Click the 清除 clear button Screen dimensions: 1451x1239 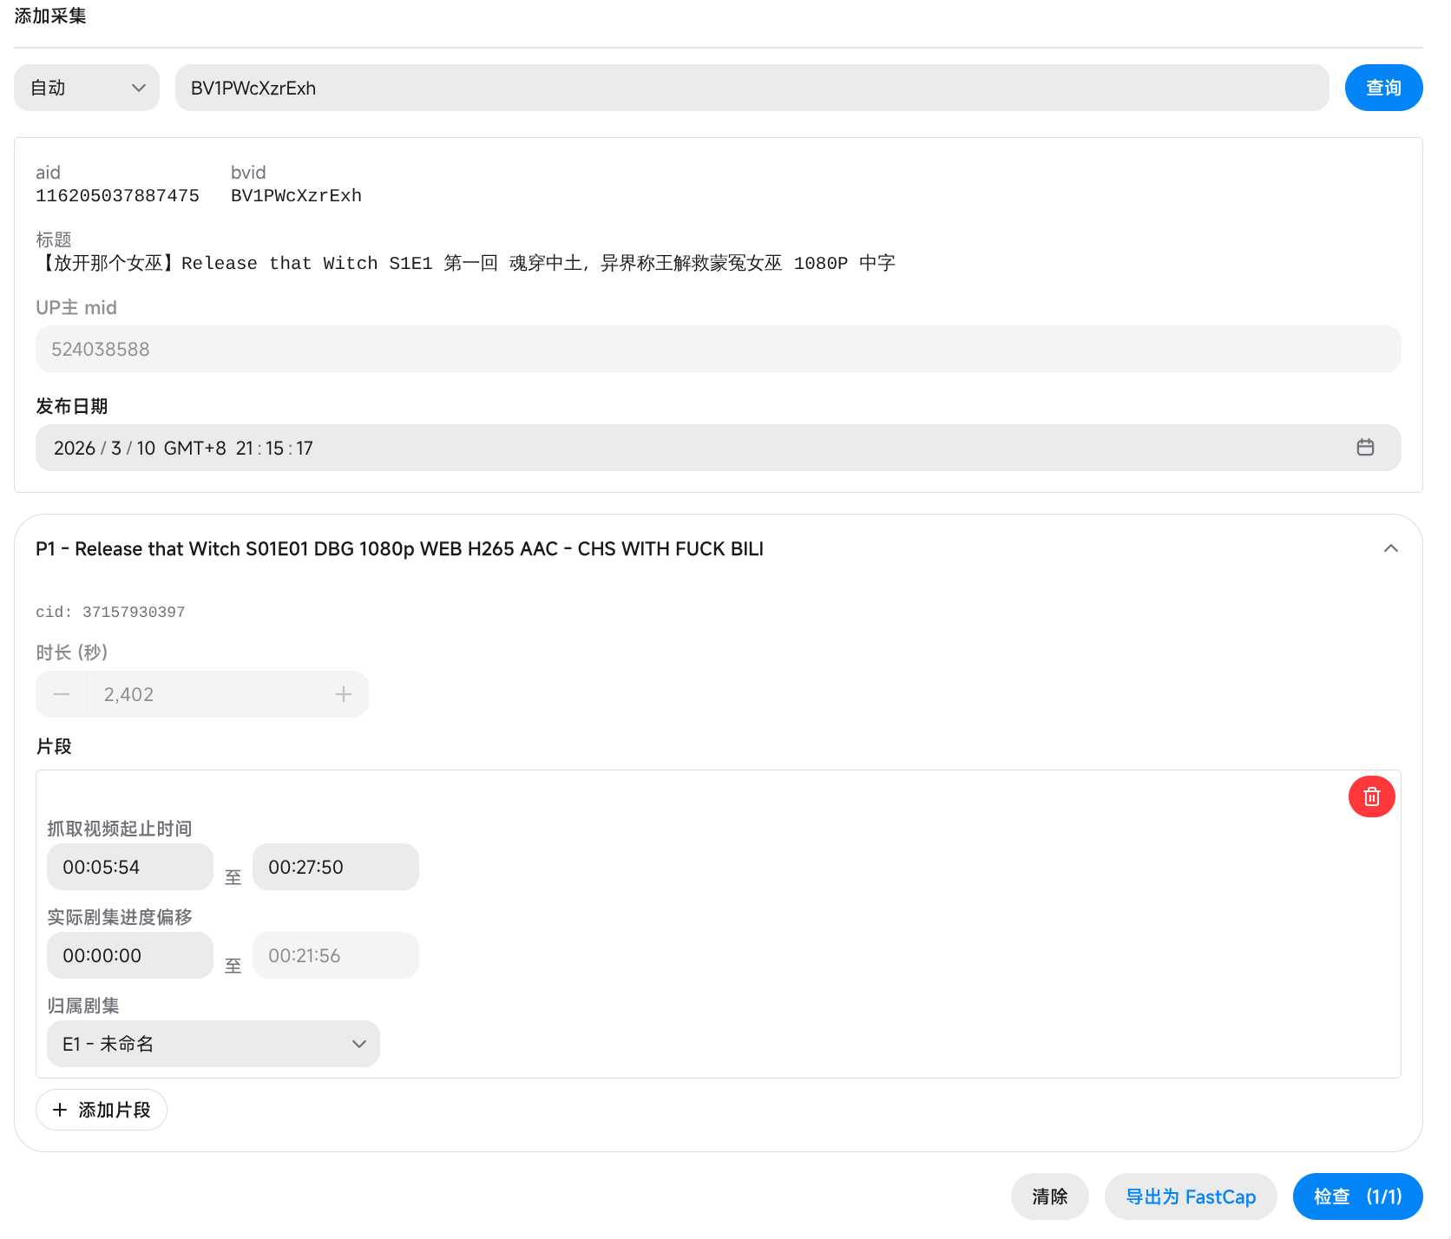[1049, 1196]
